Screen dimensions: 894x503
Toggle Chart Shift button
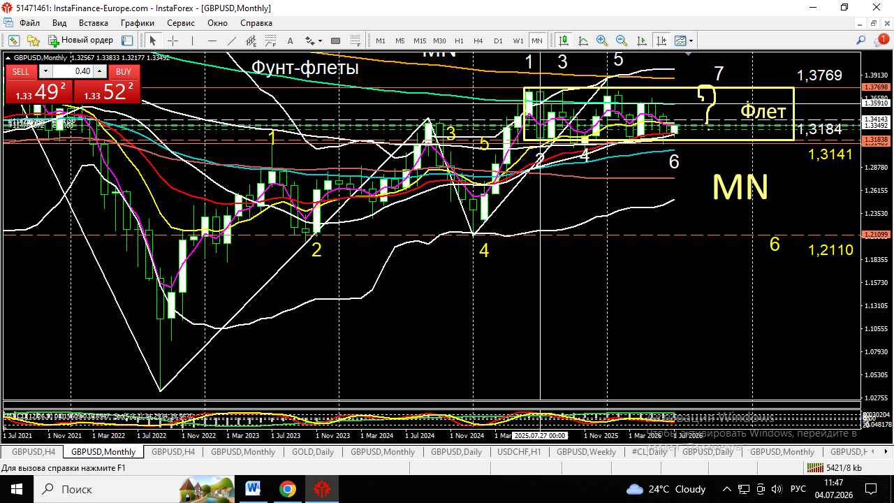661,41
